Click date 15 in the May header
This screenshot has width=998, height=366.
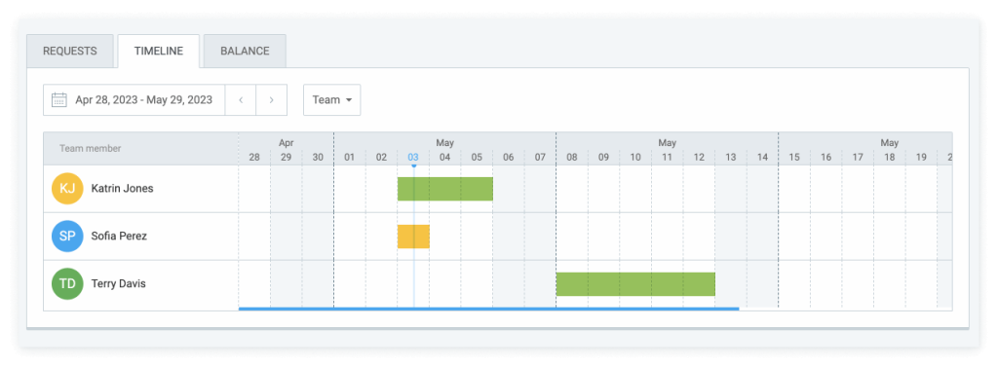click(794, 157)
